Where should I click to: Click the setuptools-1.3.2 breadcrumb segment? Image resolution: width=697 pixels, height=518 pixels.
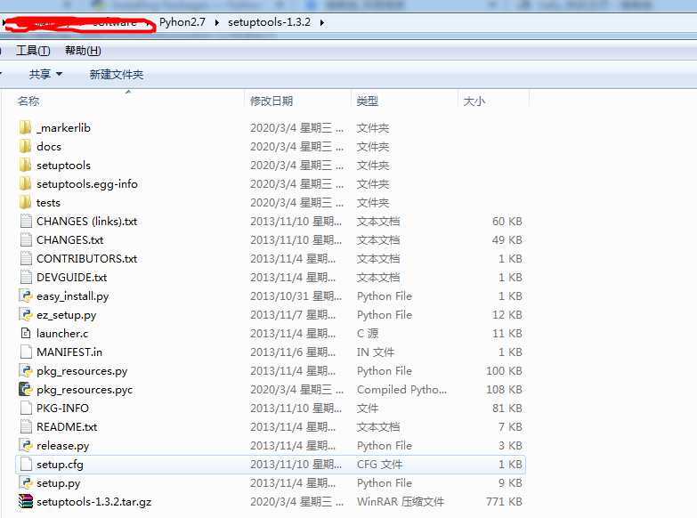269,22
